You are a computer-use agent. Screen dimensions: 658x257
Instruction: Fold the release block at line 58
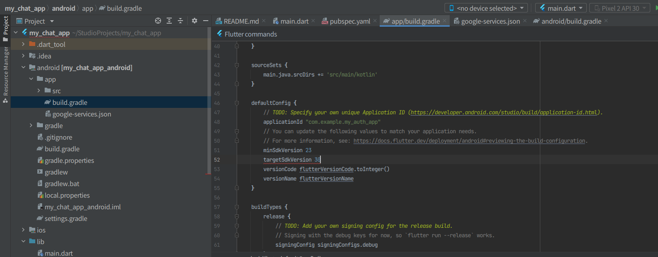tap(237, 217)
